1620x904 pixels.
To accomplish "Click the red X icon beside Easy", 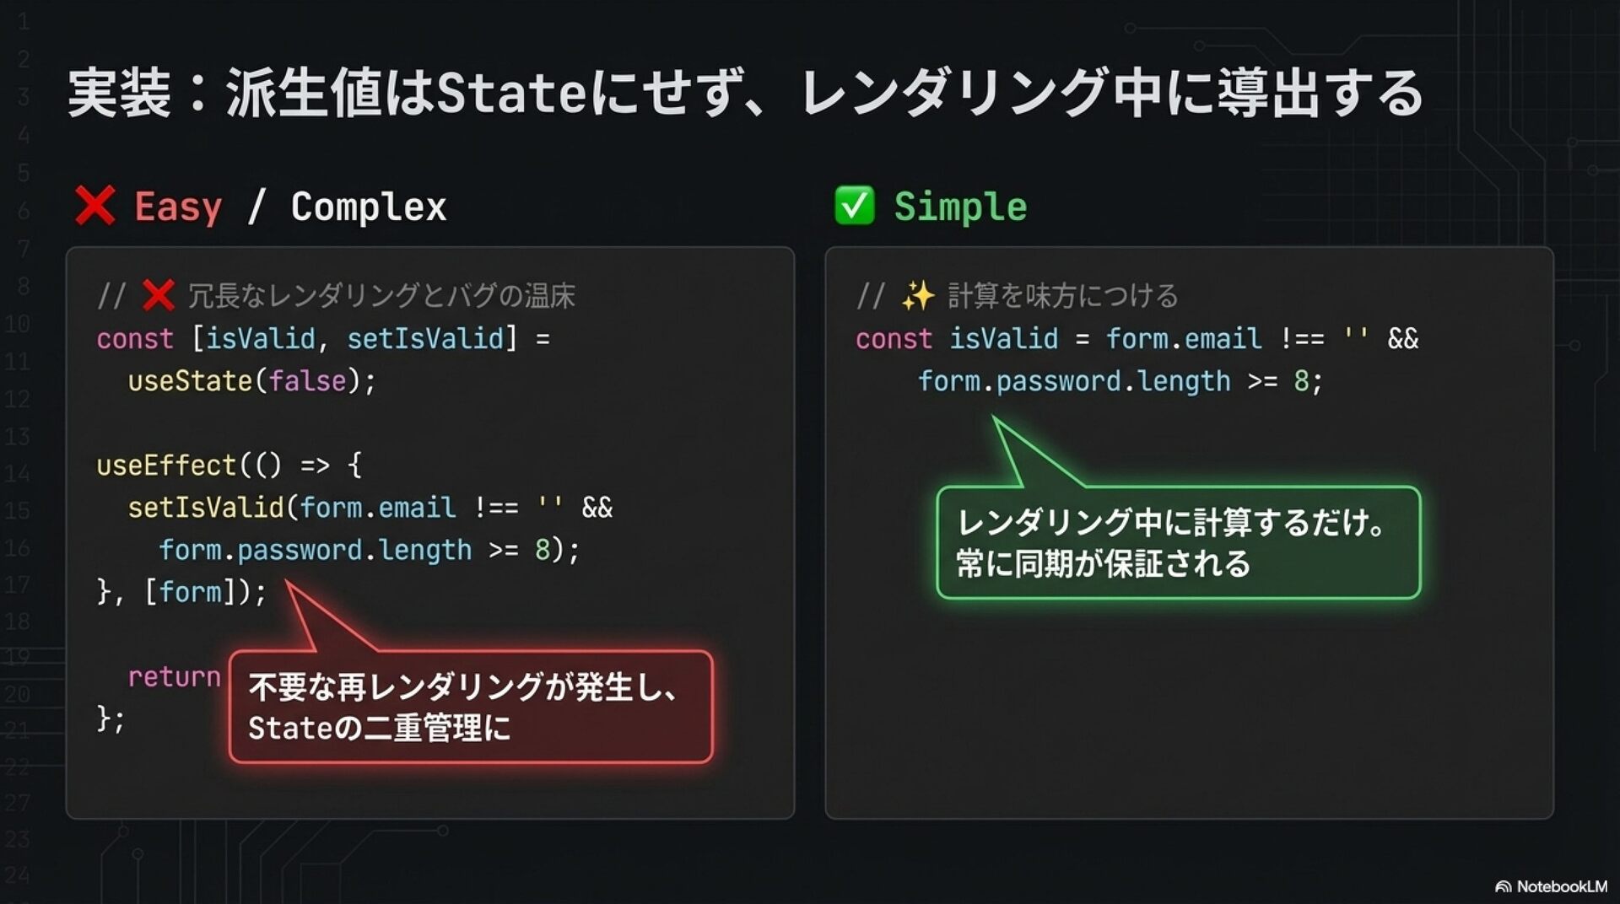I will click(94, 206).
